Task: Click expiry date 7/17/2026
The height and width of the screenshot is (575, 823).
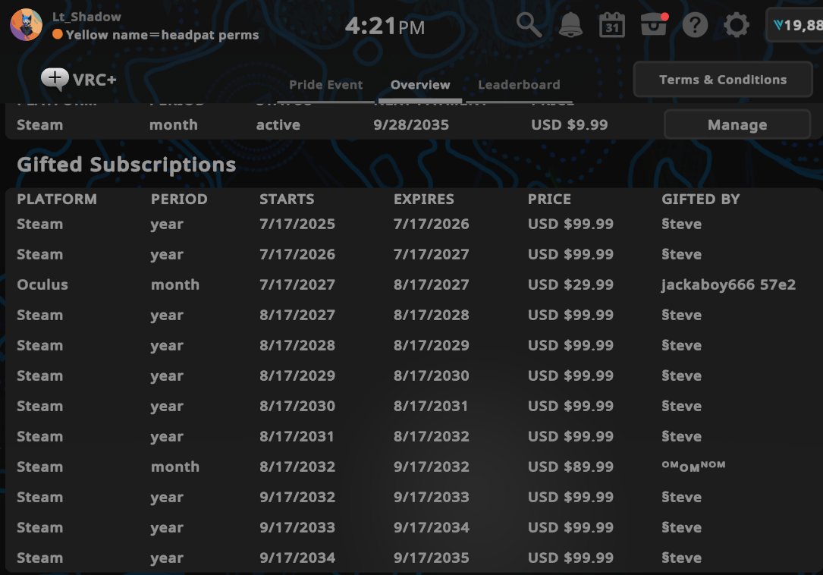Action: (x=432, y=224)
